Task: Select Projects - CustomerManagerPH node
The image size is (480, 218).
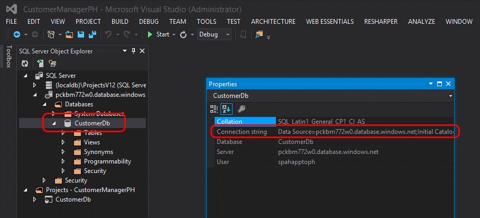Action: tap(90, 190)
